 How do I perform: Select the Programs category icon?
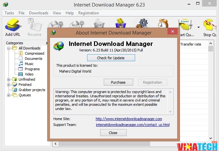point(21,69)
